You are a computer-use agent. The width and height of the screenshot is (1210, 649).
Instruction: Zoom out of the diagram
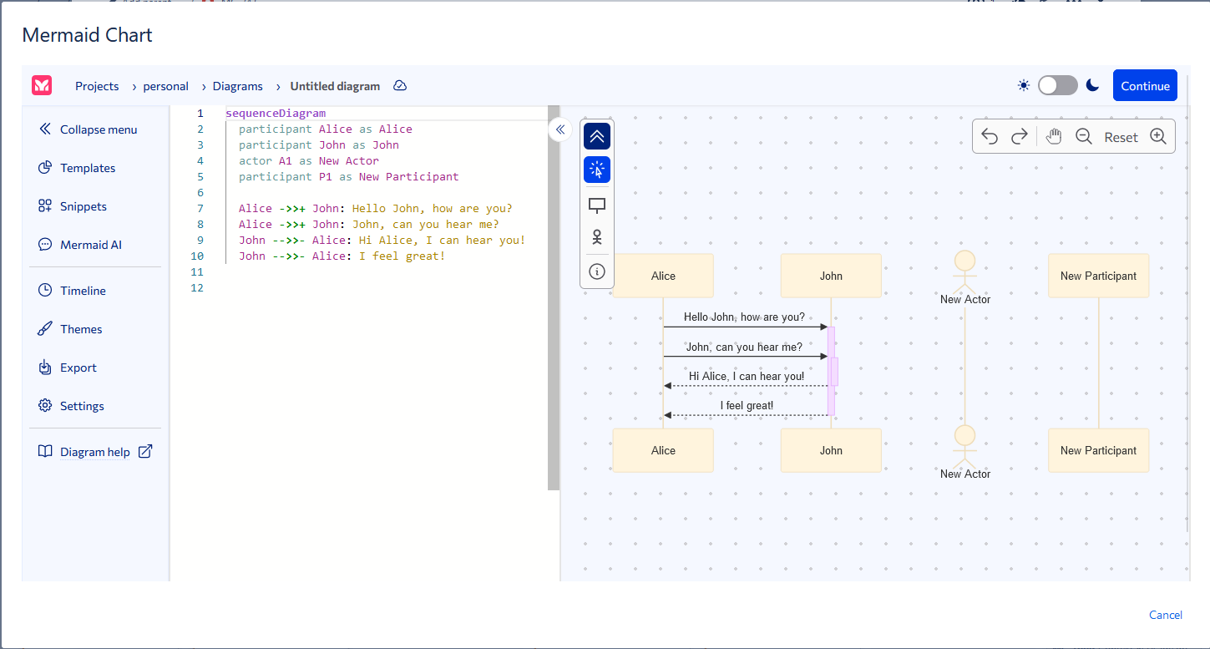1084,137
